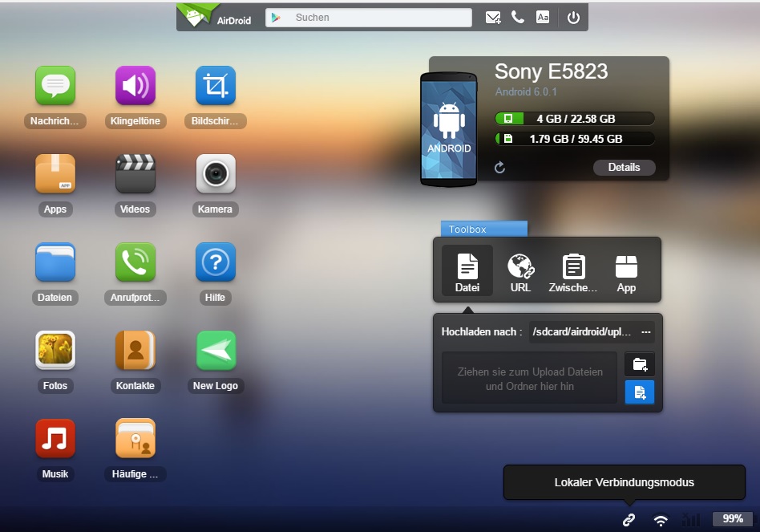Open the Apps package icon
Viewport: 760px width, 532px height.
pyautogui.click(x=55, y=174)
